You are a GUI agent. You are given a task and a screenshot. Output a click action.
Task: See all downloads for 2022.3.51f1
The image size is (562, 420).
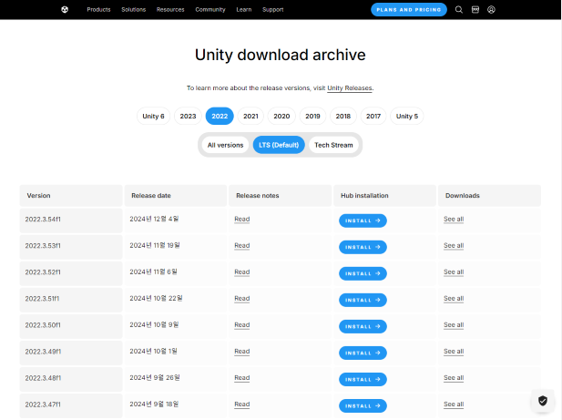coord(454,299)
